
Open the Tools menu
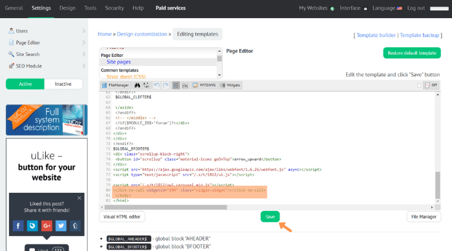[90, 8]
